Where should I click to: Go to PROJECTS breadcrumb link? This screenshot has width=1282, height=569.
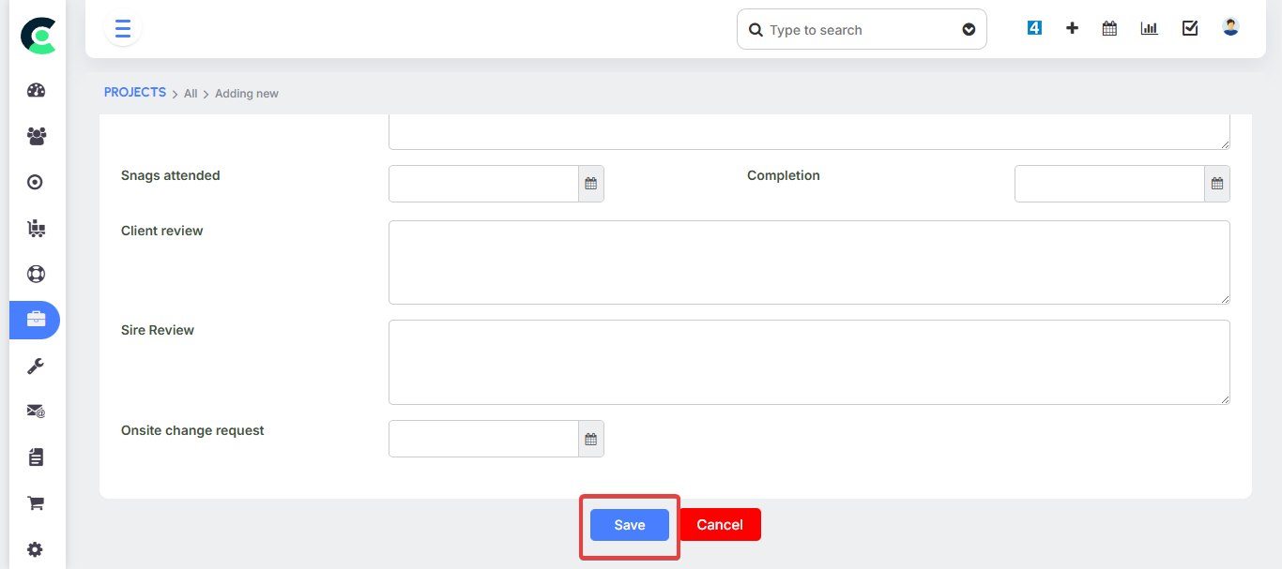click(x=134, y=93)
